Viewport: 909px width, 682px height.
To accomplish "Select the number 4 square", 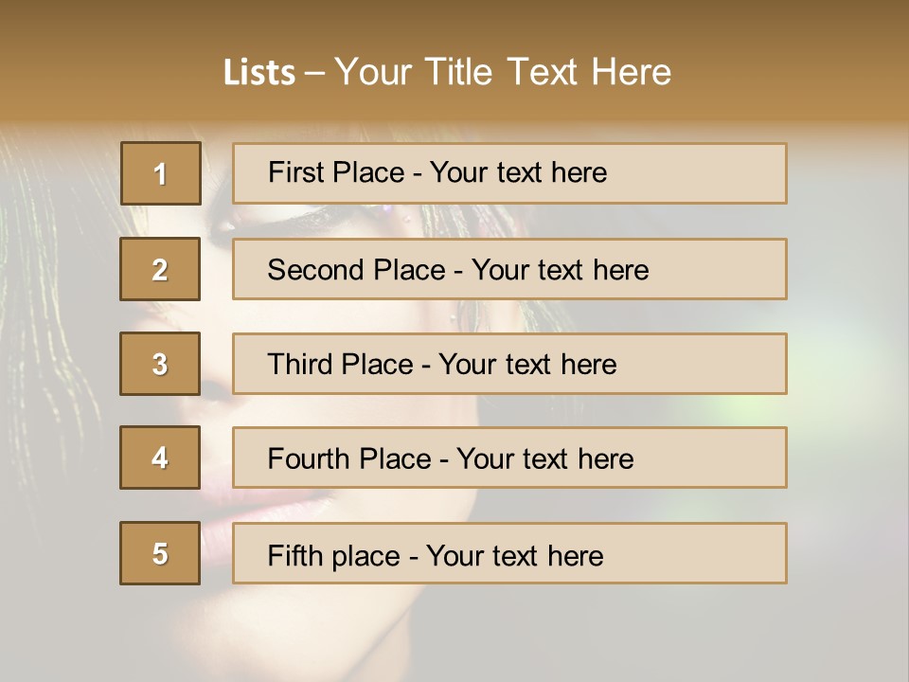I will tap(160, 458).
